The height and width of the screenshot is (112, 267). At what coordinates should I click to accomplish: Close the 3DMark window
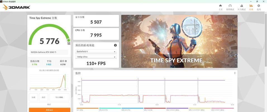tap(264, 1)
